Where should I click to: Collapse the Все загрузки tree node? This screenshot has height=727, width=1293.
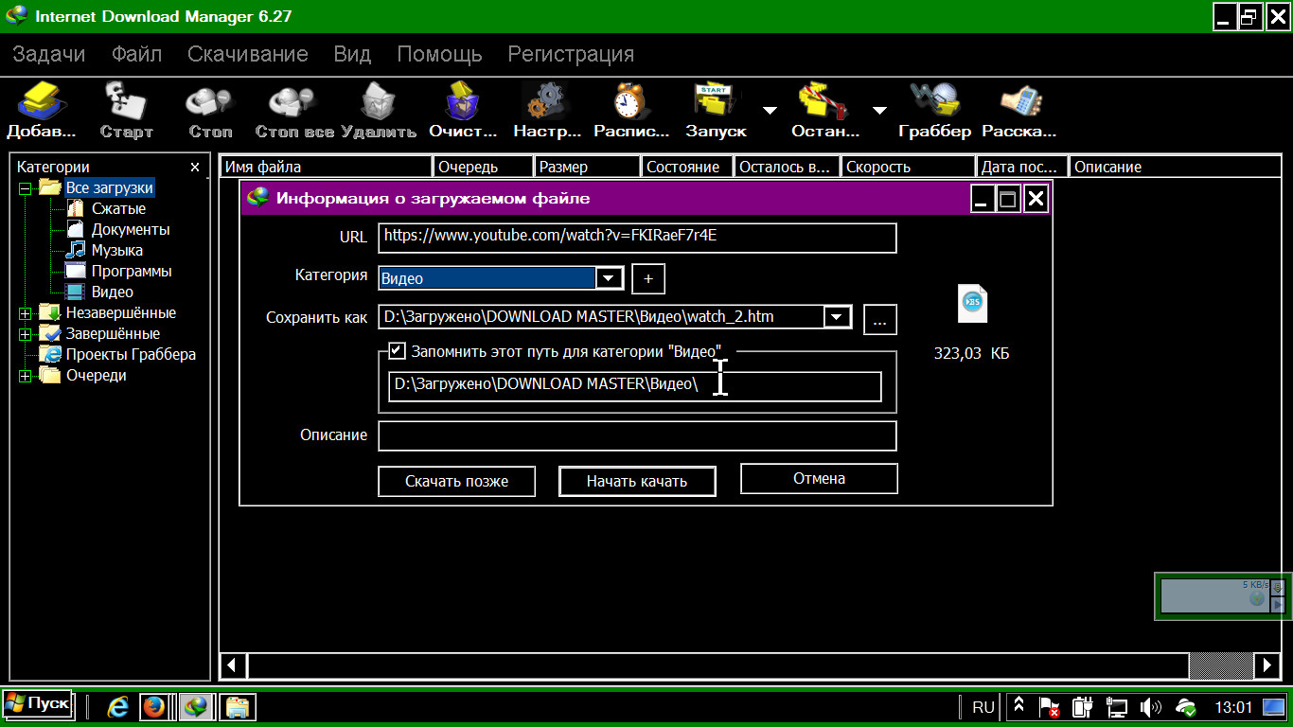[x=25, y=188]
